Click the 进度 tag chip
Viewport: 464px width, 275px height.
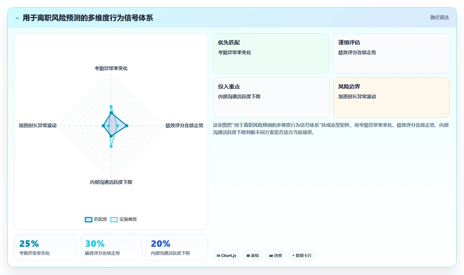click(x=275, y=255)
